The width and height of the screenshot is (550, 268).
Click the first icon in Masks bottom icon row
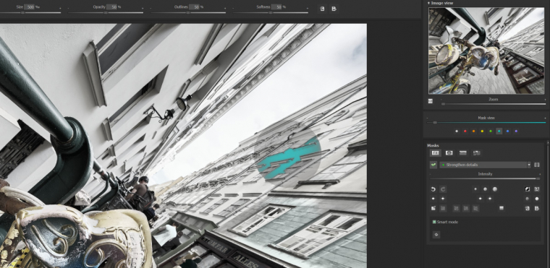[x=433, y=208]
